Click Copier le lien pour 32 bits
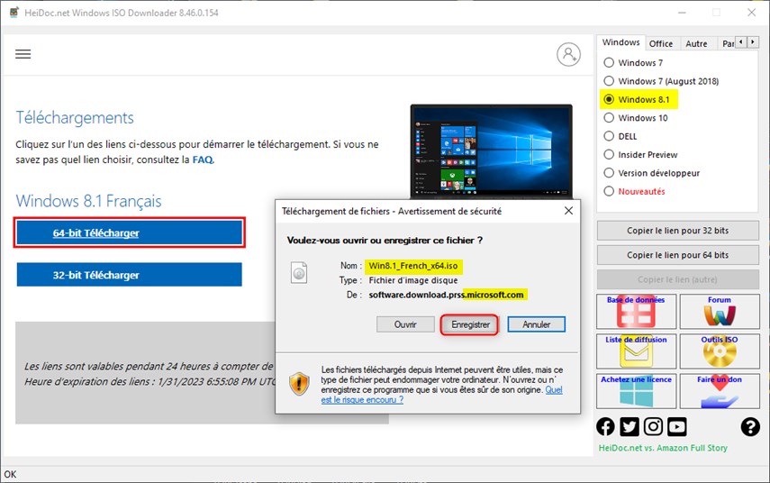 tap(677, 231)
